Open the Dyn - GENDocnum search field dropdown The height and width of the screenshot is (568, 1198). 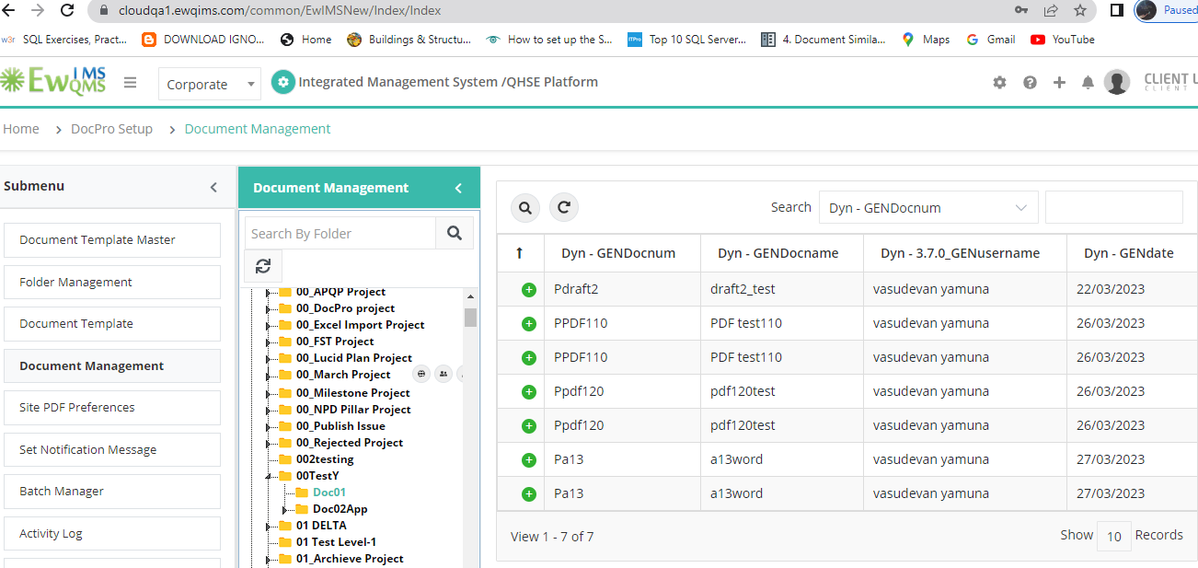(x=928, y=208)
